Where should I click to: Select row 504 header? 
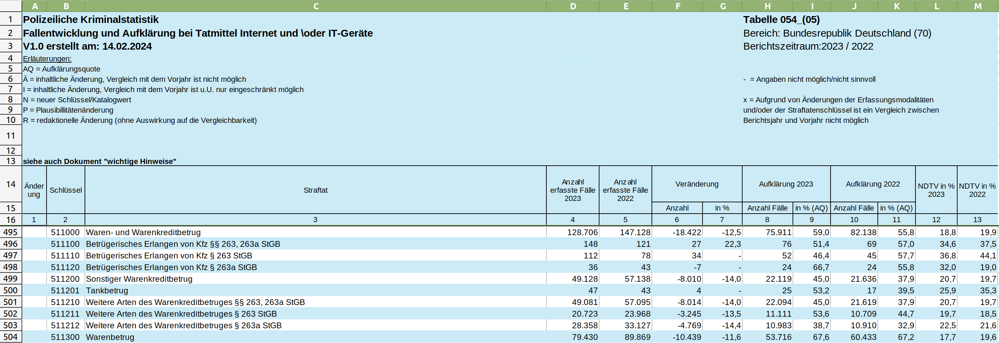pyautogui.click(x=11, y=337)
